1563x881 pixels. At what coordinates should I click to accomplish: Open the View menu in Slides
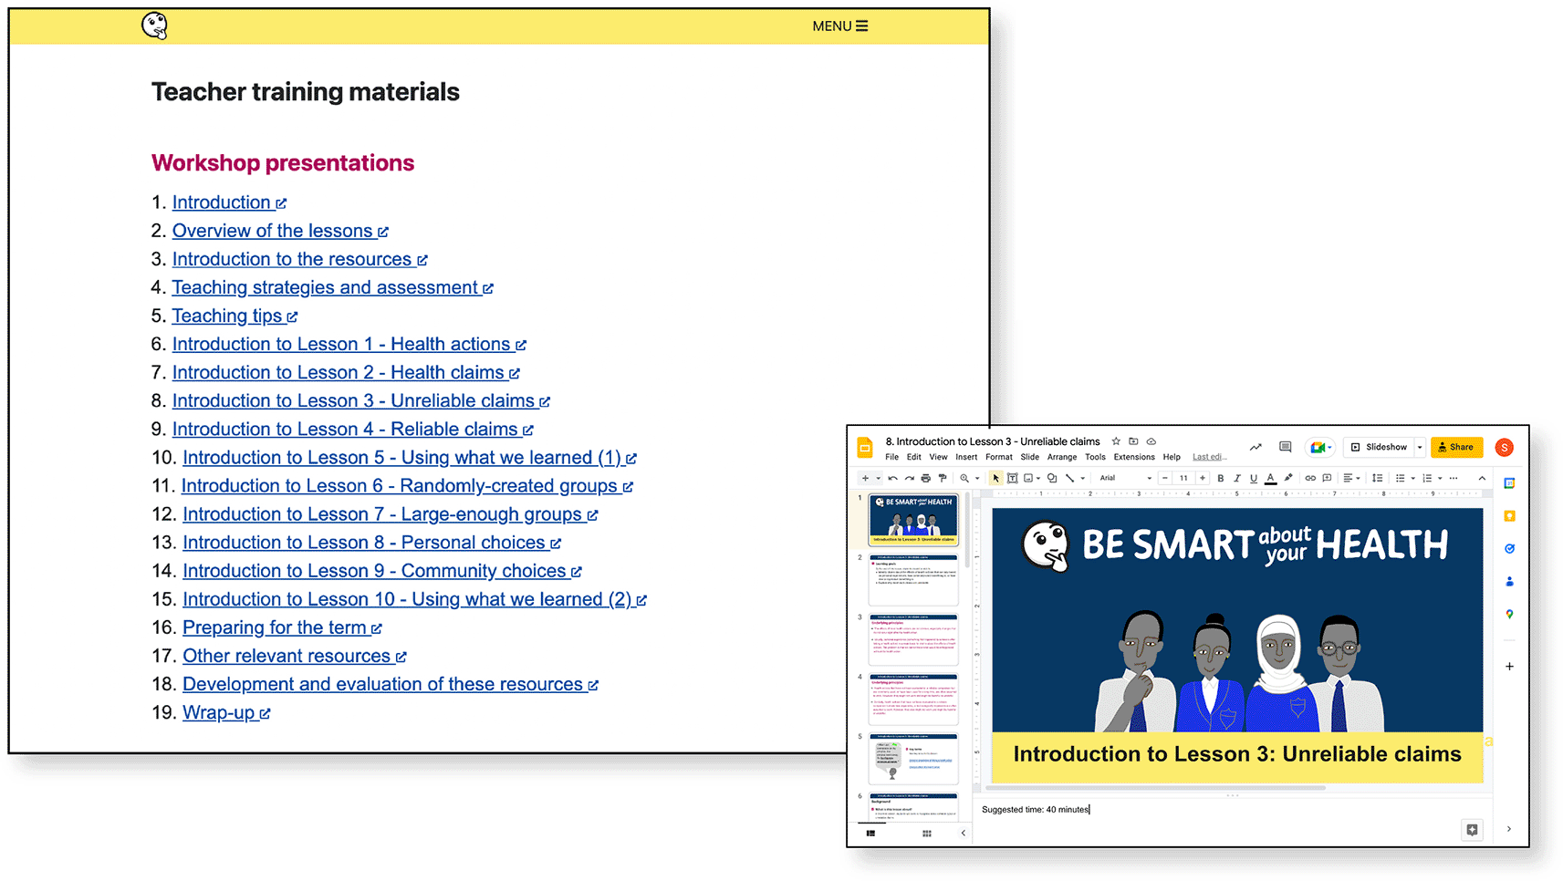coord(938,457)
